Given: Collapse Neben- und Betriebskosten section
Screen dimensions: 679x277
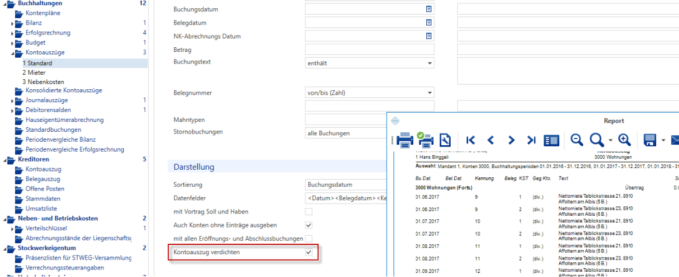Looking at the screenshot, I should point(4,219).
